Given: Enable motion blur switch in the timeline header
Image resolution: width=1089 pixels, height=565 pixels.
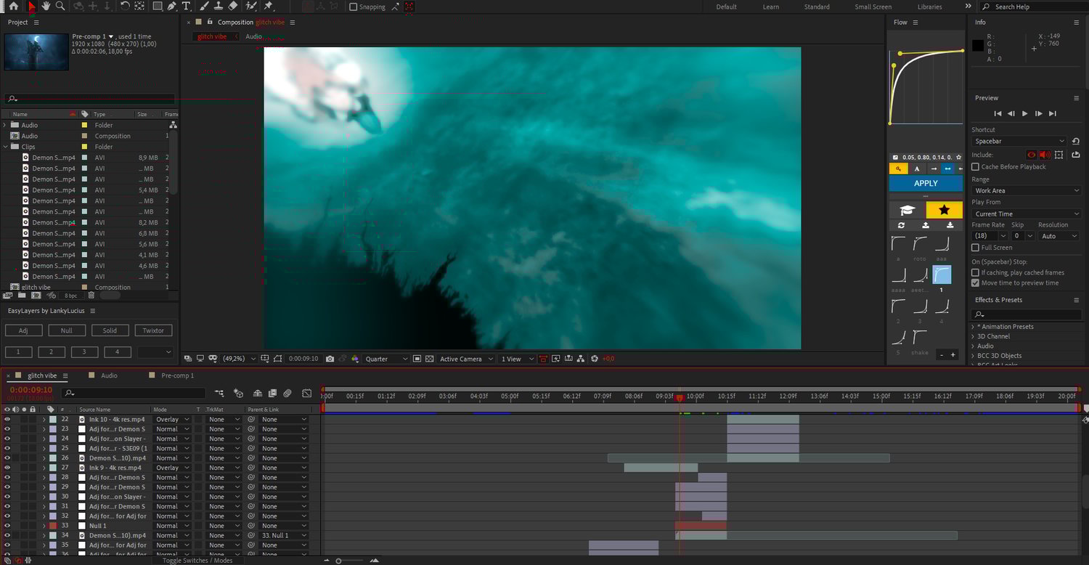Looking at the screenshot, I should (x=287, y=393).
